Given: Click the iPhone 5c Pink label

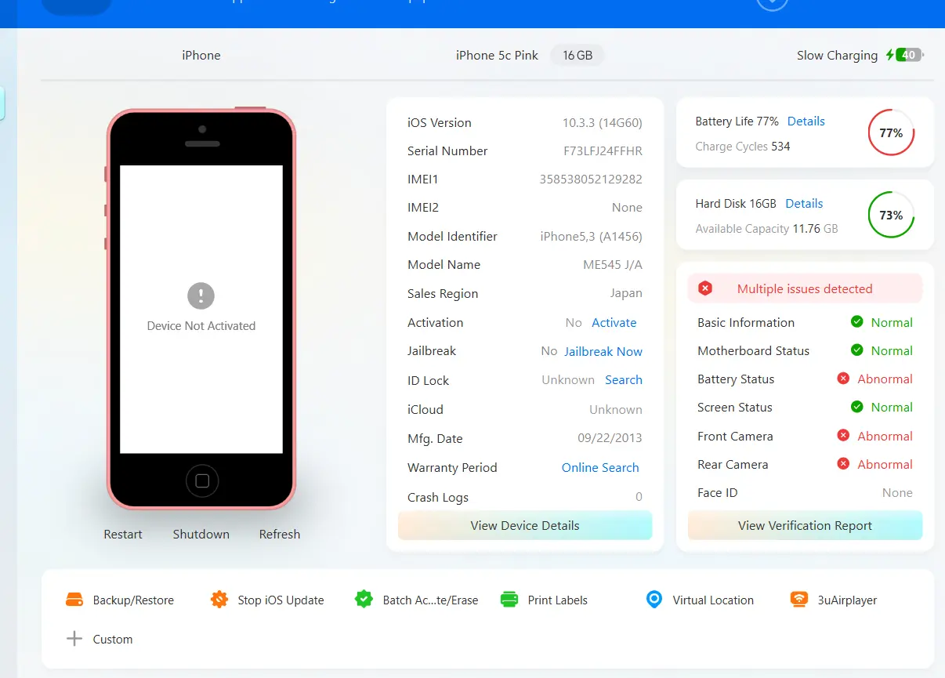Looking at the screenshot, I should (498, 56).
